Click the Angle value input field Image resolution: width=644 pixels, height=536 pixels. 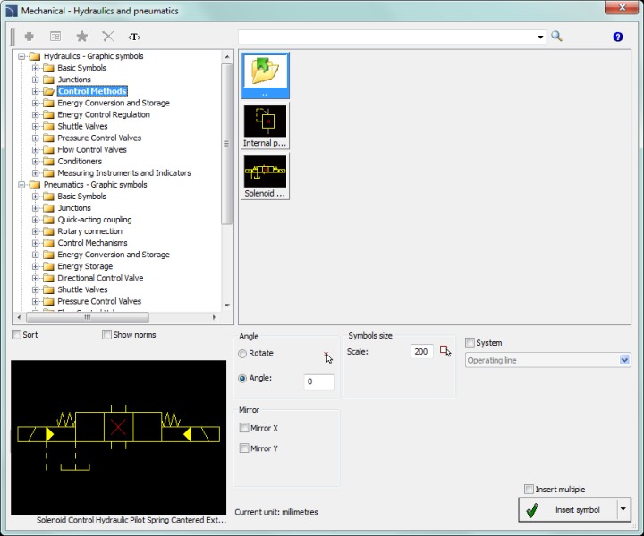[318, 381]
